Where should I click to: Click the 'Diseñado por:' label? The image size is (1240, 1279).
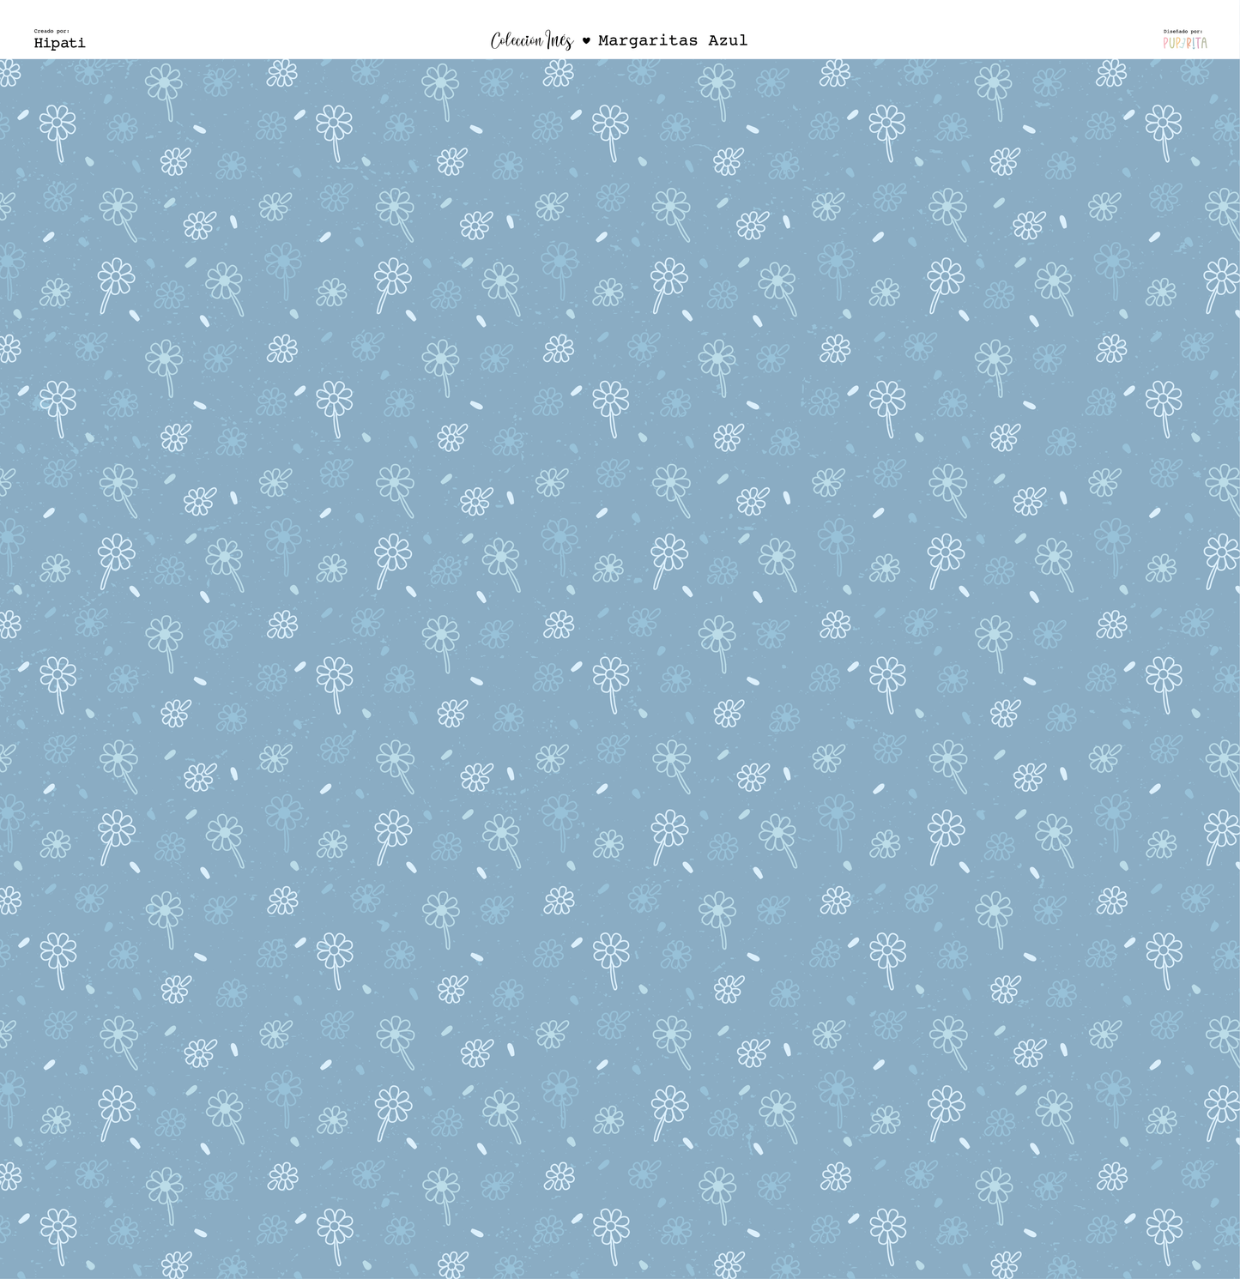point(1183,31)
